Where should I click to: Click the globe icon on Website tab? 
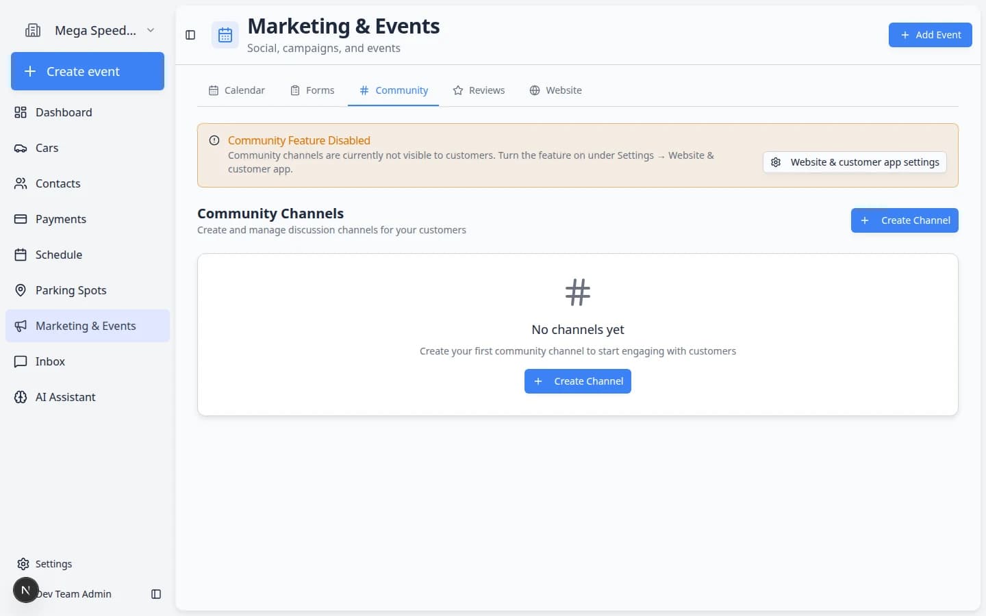click(535, 90)
